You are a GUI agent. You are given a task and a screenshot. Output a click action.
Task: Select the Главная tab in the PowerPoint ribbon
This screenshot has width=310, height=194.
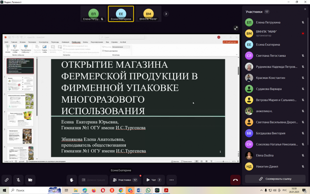[14, 42]
